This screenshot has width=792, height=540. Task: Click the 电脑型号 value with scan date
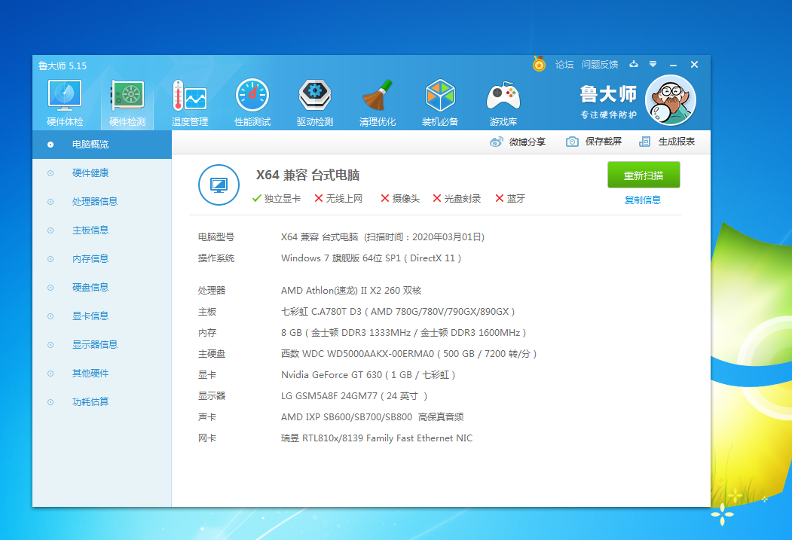pos(383,237)
